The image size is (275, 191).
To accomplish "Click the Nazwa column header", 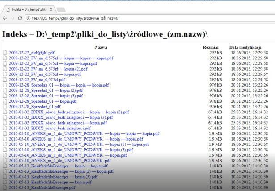I will (101, 47).
